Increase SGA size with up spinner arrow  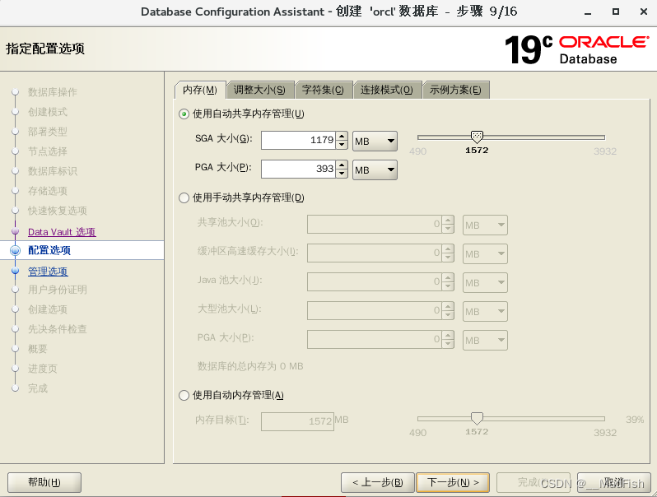(342, 136)
